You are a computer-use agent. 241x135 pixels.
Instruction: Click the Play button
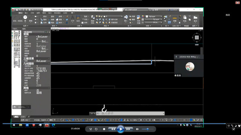[120, 129]
